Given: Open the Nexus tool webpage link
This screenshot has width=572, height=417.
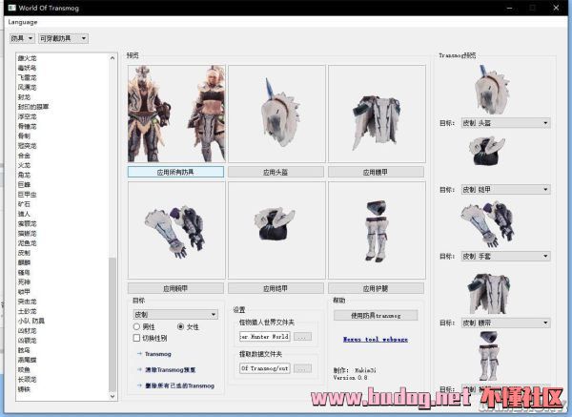Looking at the screenshot, I should click(x=376, y=339).
